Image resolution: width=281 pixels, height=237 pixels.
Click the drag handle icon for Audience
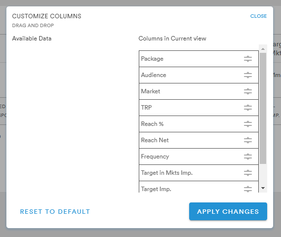(248, 75)
